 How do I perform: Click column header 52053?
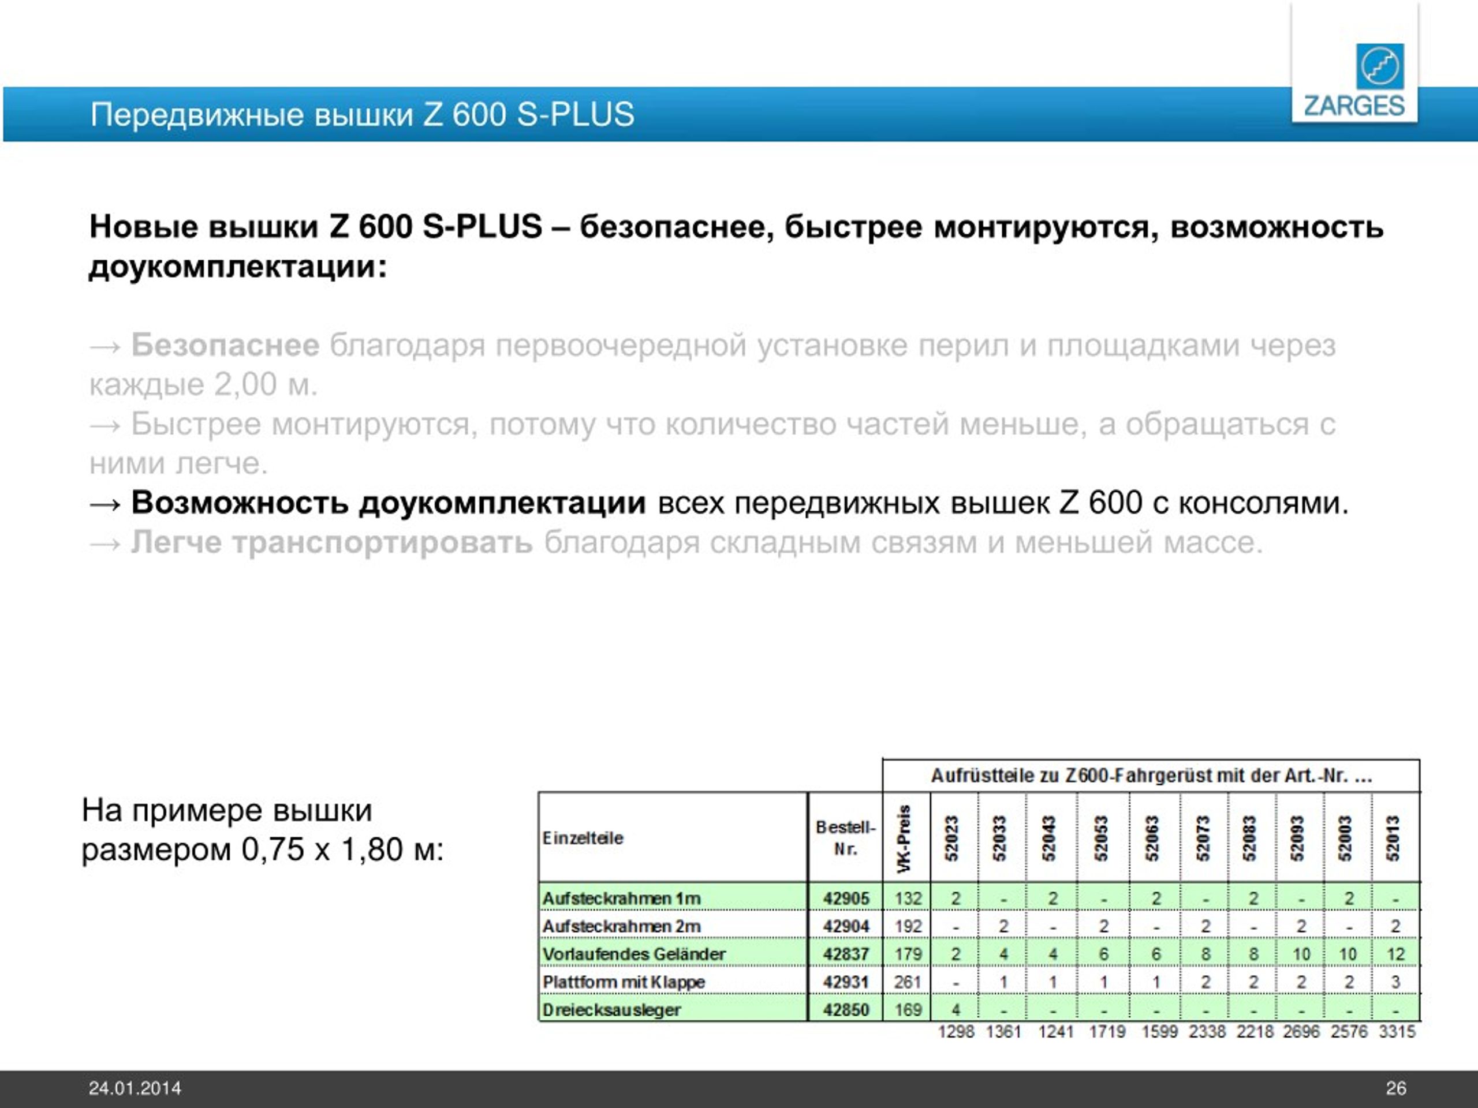(1101, 838)
